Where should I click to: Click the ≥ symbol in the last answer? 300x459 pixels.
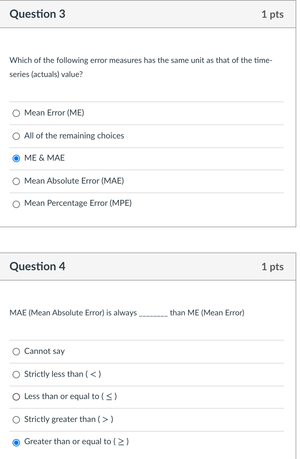click(121, 442)
